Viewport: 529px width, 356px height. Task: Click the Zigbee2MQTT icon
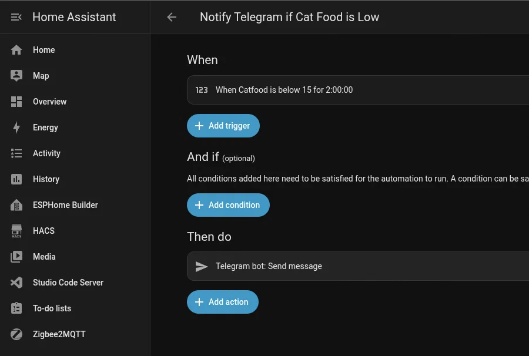point(16,334)
